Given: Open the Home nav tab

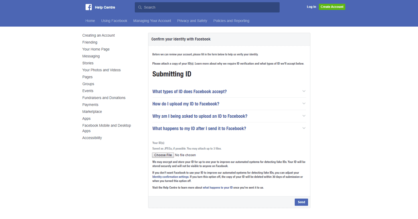Looking at the screenshot, I should click(90, 21).
